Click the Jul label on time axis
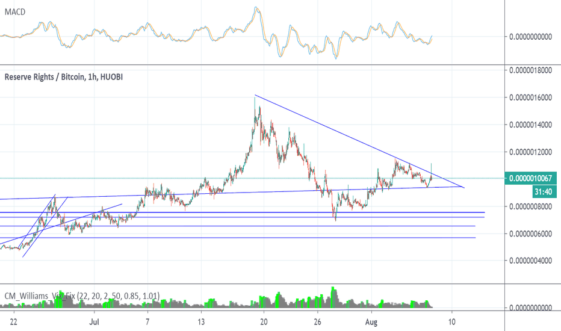 [x=94, y=322]
